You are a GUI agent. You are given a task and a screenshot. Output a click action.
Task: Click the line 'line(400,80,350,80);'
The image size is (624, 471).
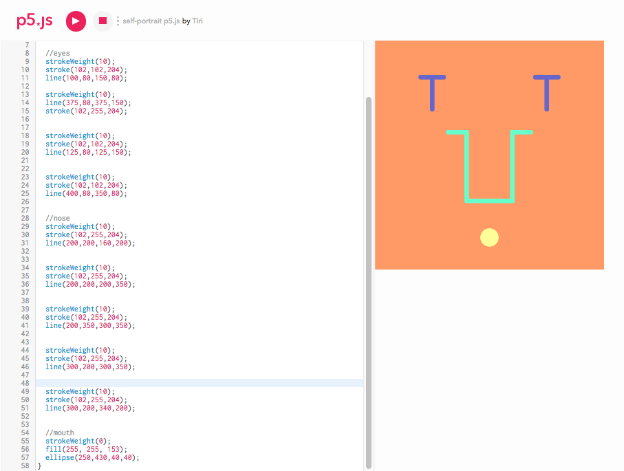(x=87, y=193)
